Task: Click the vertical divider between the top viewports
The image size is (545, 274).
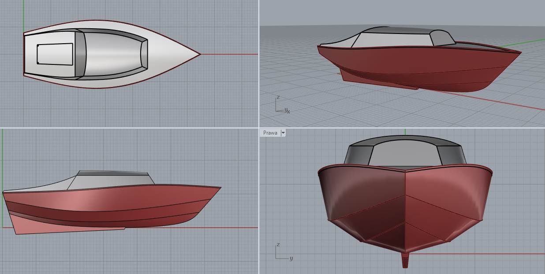Action: tap(259, 64)
